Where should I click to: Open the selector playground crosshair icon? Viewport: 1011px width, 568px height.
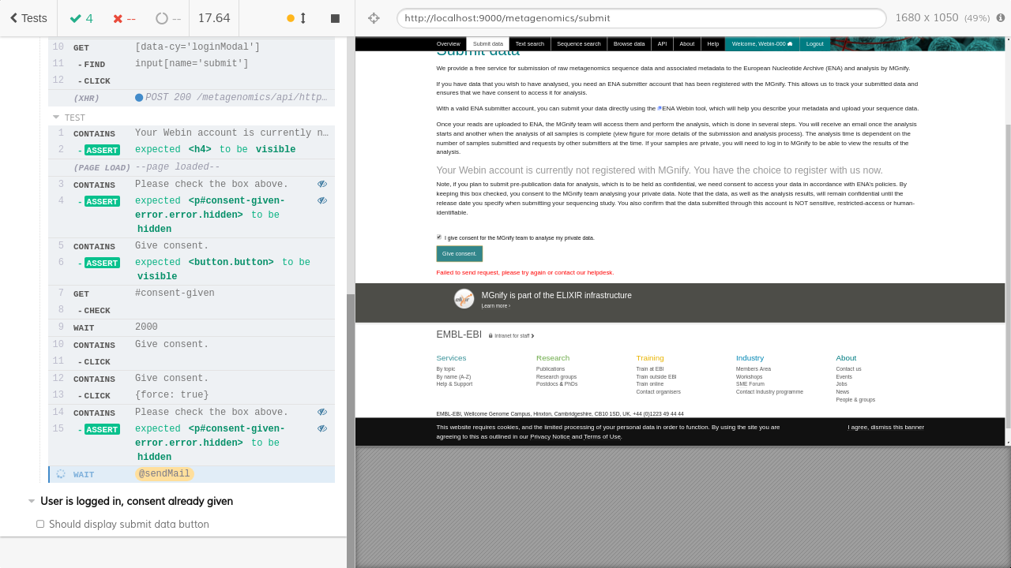[x=374, y=17]
